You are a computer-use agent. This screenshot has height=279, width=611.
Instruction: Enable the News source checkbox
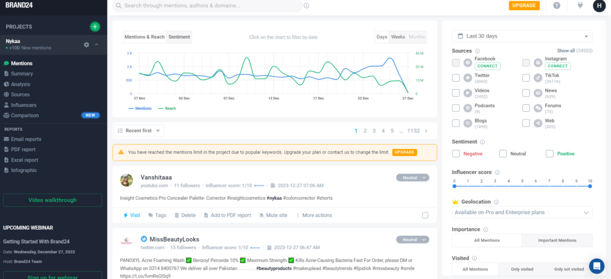click(x=526, y=93)
